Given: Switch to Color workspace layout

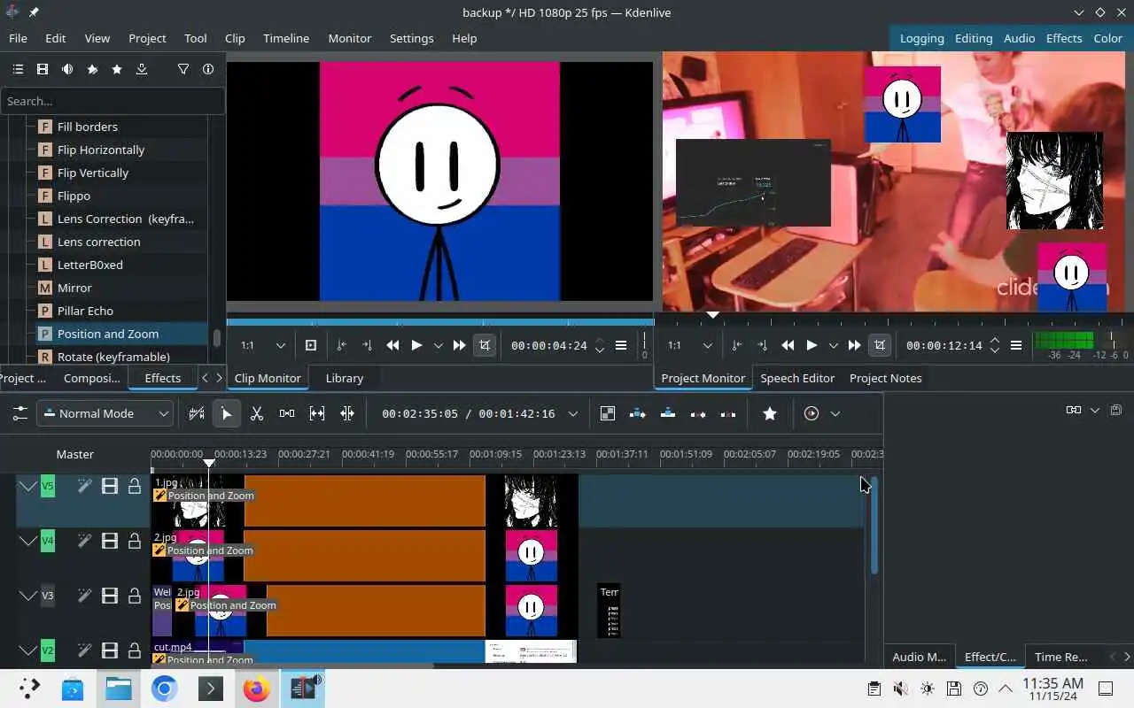Looking at the screenshot, I should 1107,38.
